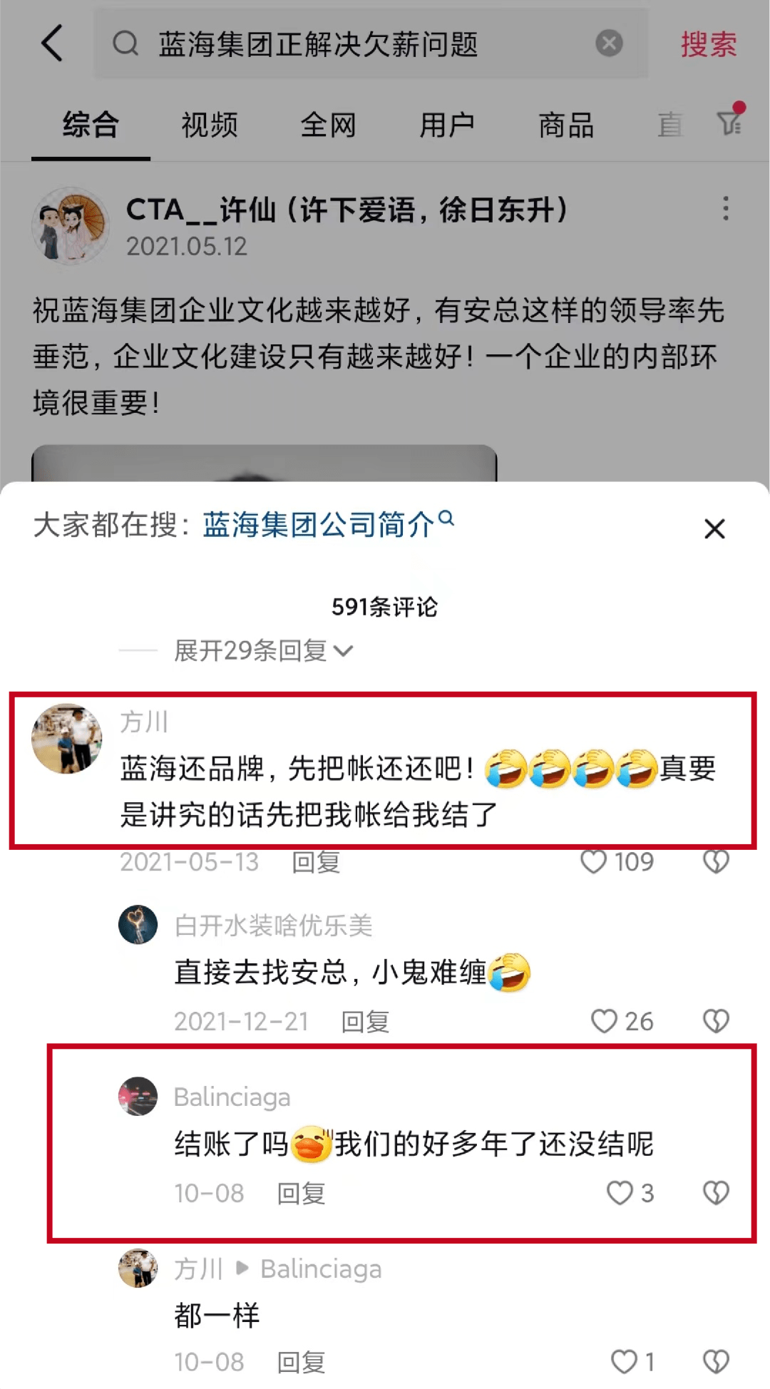
Task: Select the 商品 tab
Action: [566, 125]
